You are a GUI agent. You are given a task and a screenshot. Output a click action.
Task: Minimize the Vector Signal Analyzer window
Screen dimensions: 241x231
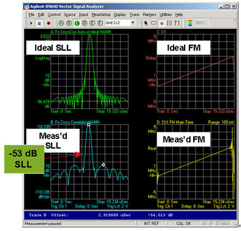tap(221, 7)
